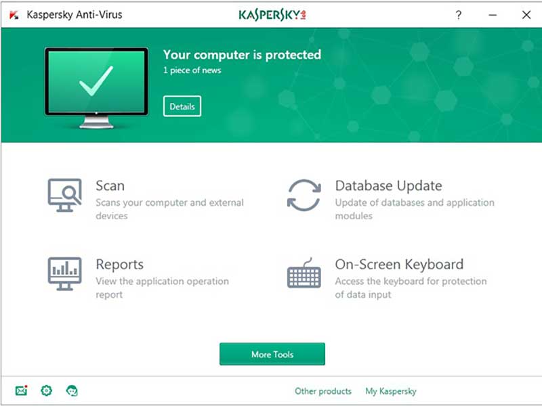The height and width of the screenshot is (406, 542).
Task: Contact support via the headset person icon
Action: [x=70, y=390]
